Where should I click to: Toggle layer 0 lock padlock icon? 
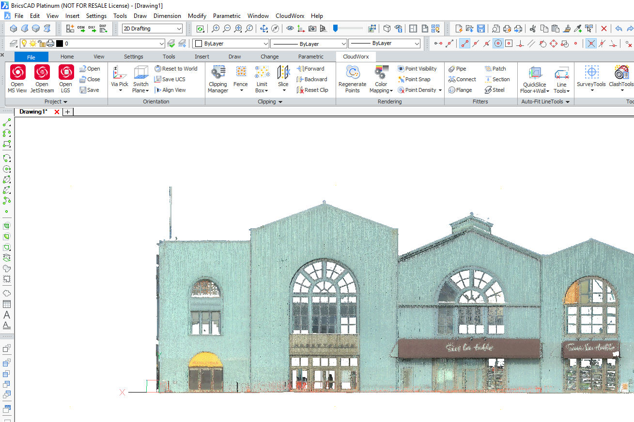(x=42, y=44)
